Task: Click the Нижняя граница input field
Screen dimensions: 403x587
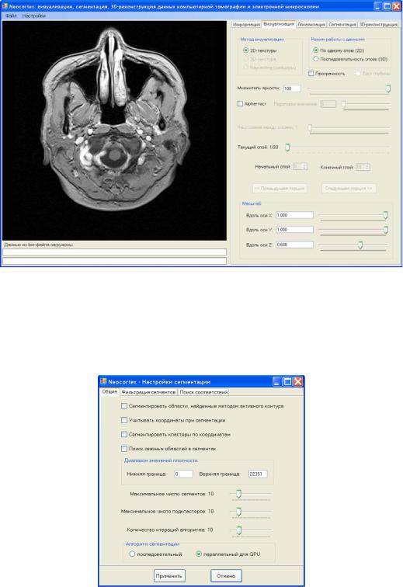Action: 183,474
